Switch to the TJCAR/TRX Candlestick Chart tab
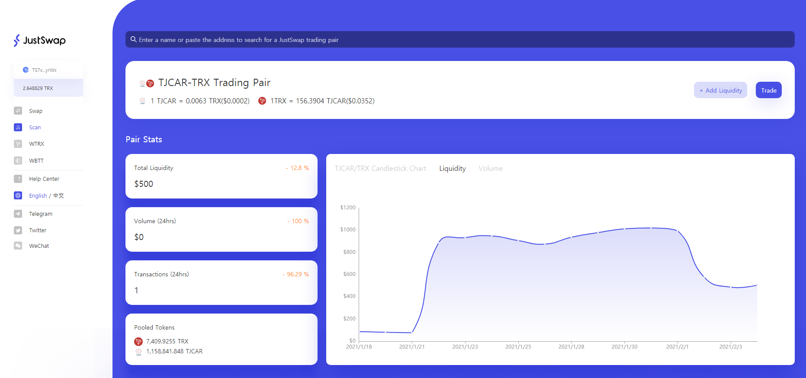806x378 pixels. 380,169
